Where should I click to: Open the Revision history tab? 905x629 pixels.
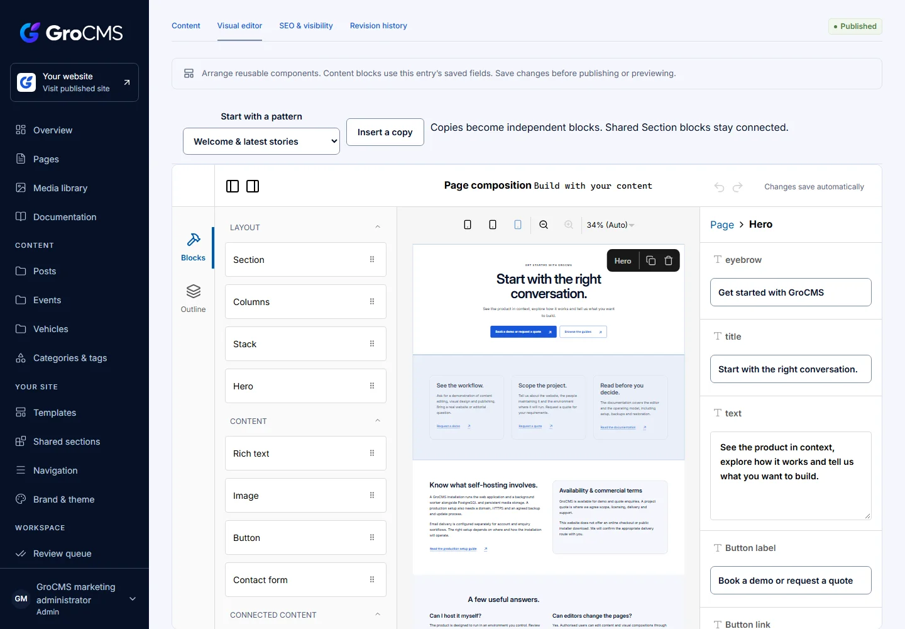(x=378, y=26)
